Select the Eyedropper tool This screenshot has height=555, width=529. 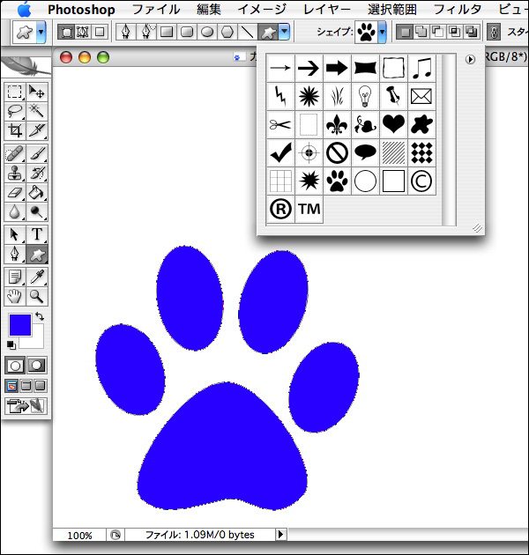click(x=38, y=277)
